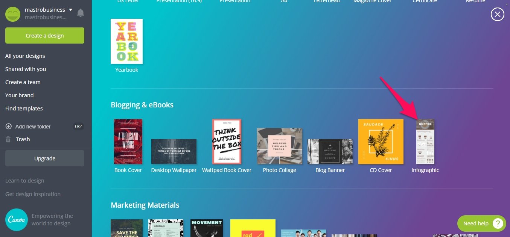
Task: Go to Find templates
Action: pyautogui.click(x=24, y=109)
